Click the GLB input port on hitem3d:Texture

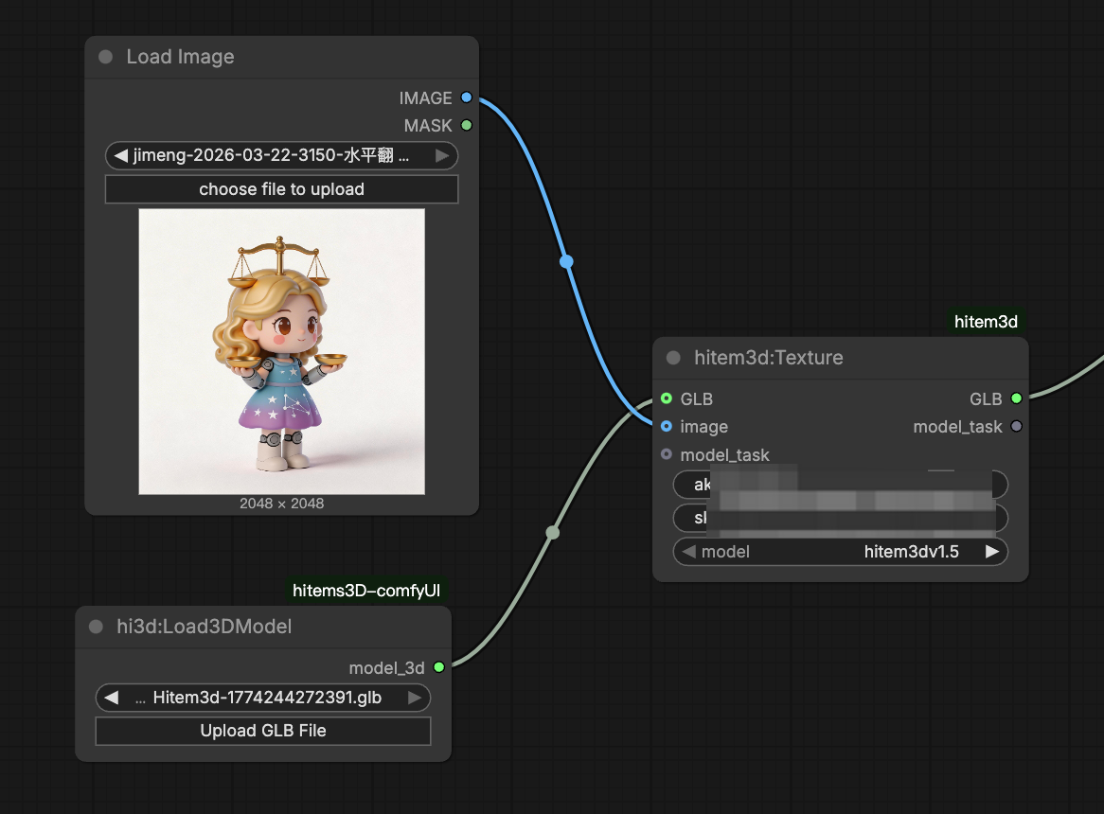pyautogui.click(x=667, y=398)
